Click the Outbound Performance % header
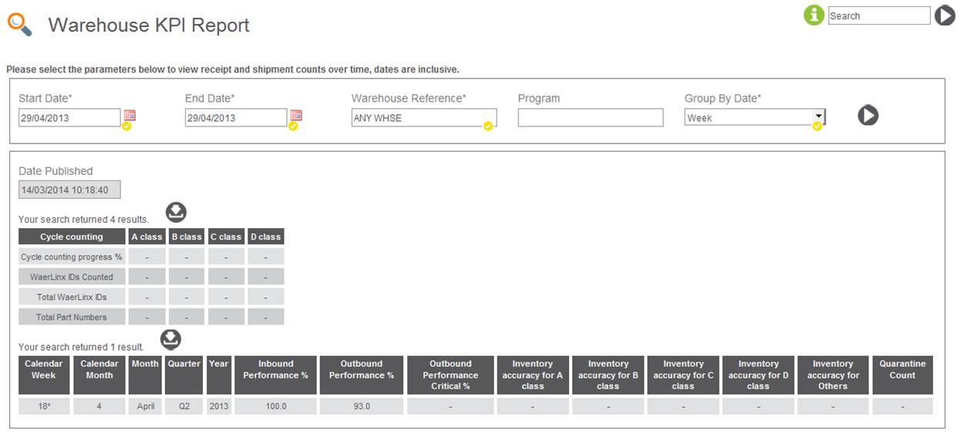This screenshot has width=964, height=437. point(362,375)
